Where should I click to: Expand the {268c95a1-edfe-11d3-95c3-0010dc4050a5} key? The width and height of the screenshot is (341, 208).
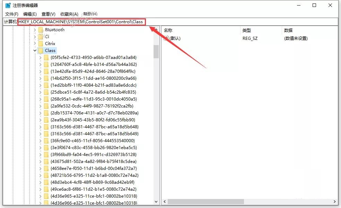click(x=41, y=99)
